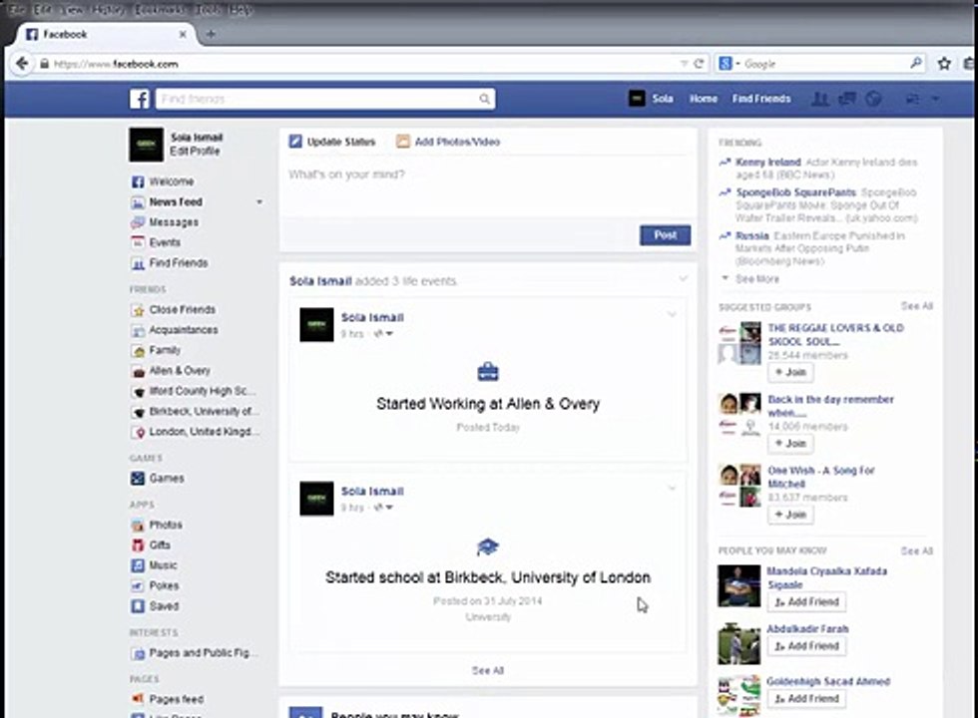The height and width of the screenshot is (718, 978).
Task: Expand the News Feed sort arrow
Action: pyautogui.click(x=259, y=201)
